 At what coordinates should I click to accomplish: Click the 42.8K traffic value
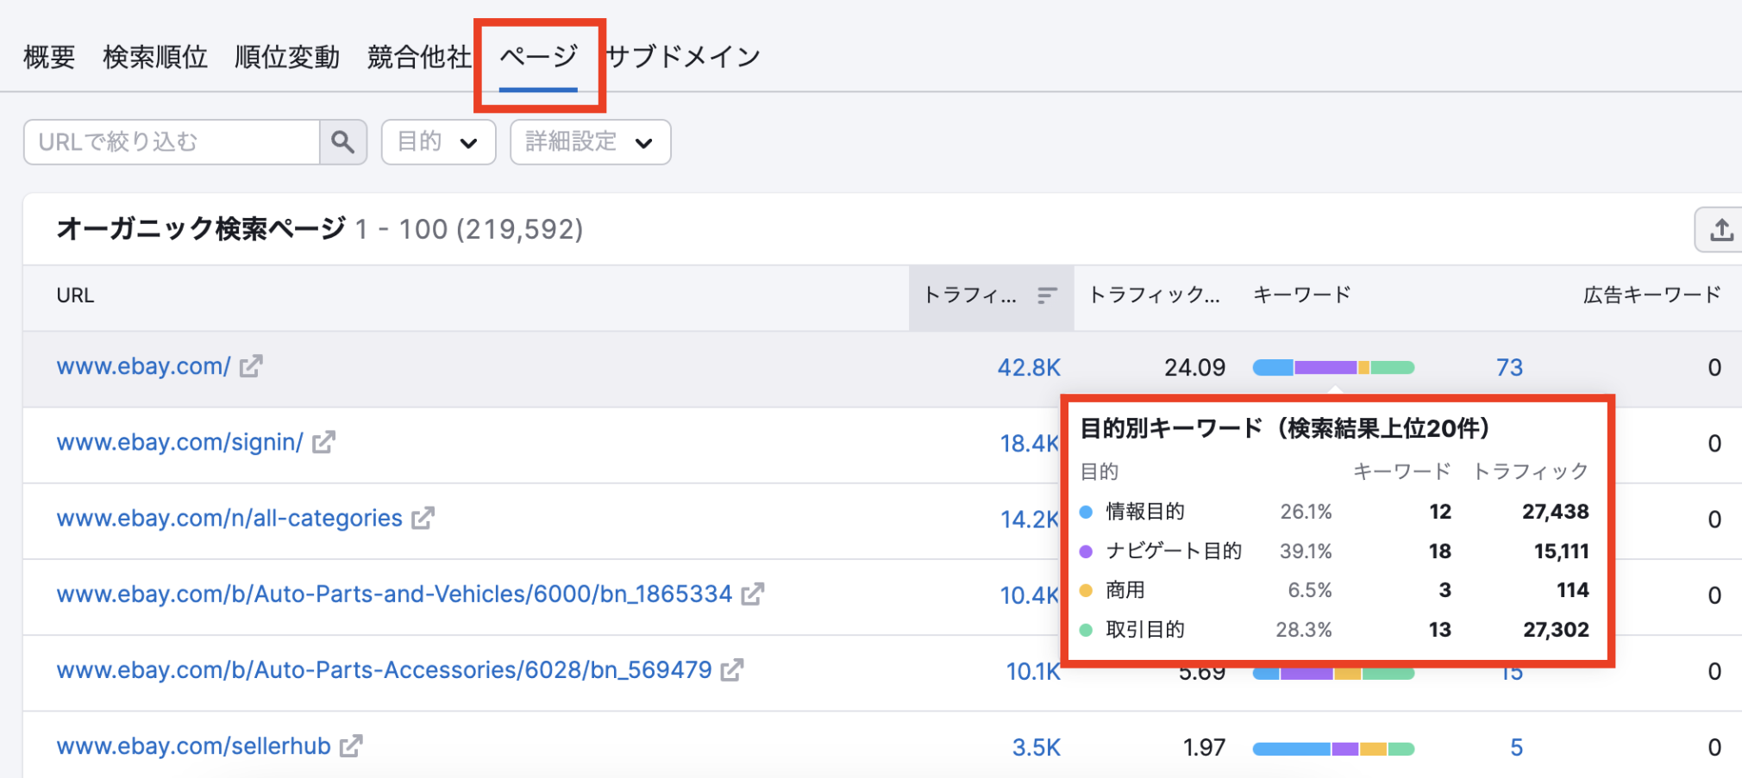(x=1029, y=368)
